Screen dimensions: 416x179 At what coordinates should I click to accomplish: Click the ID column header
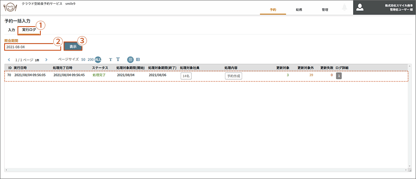10,68
